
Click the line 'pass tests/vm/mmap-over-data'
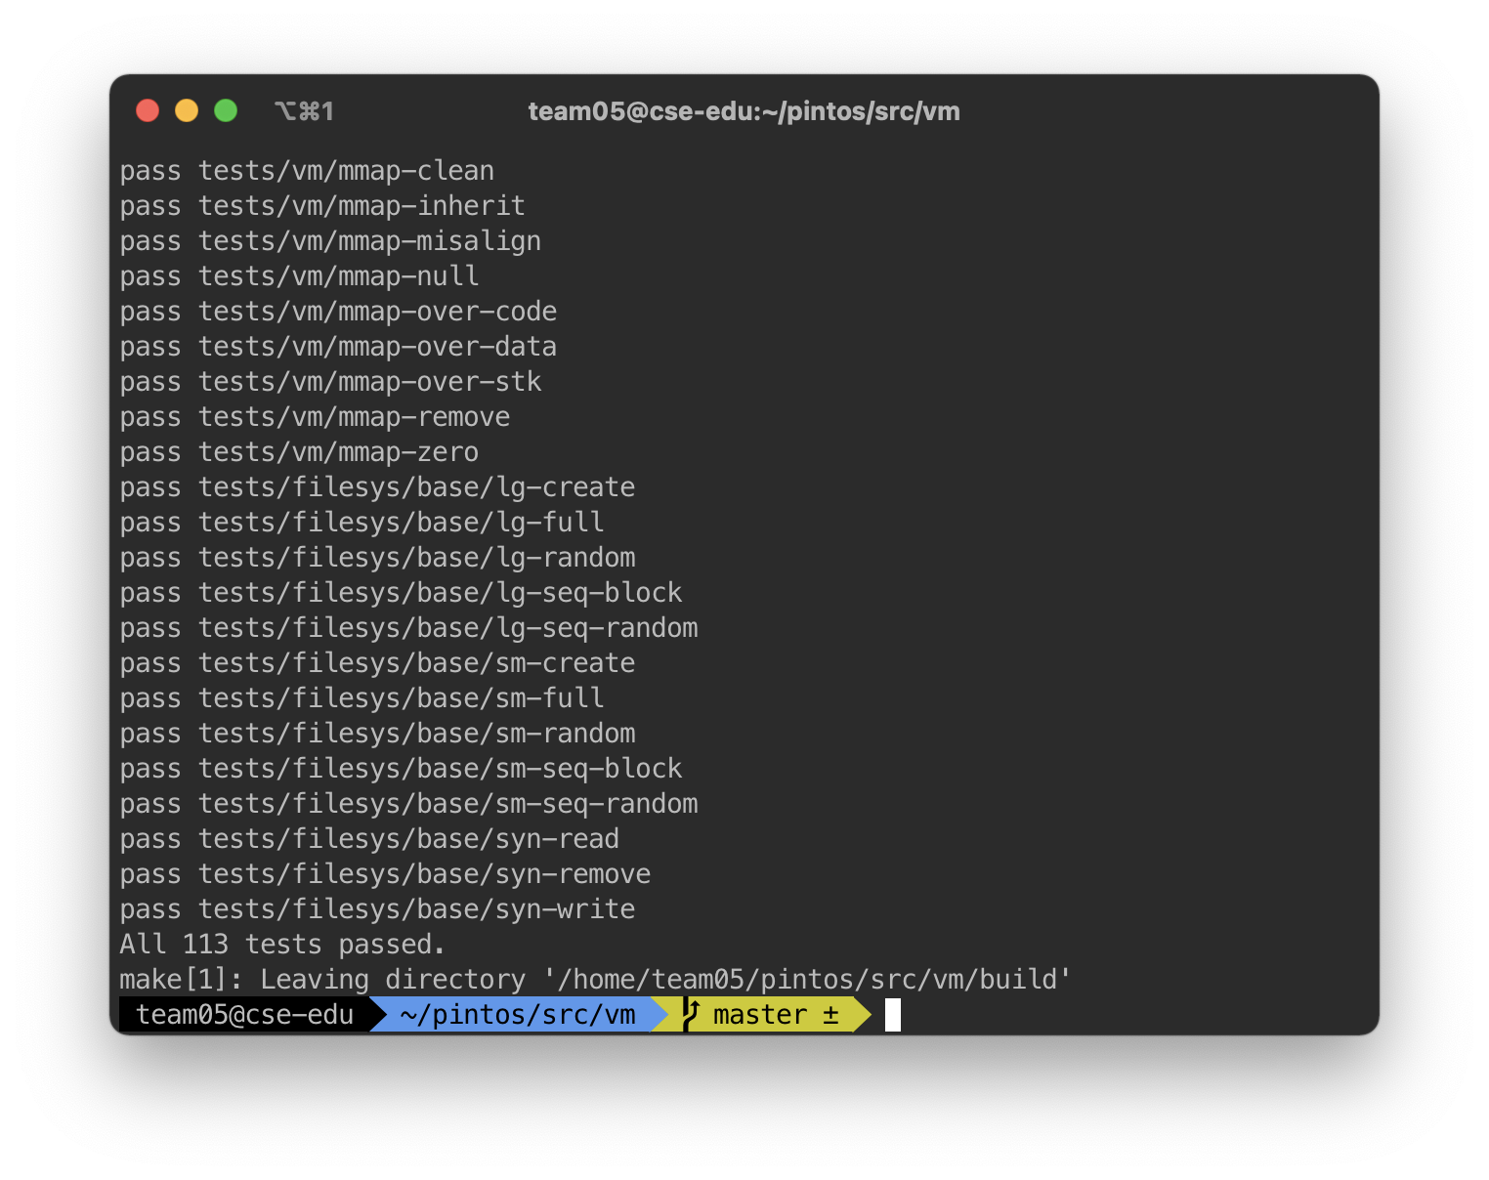click(x=338, y=347)
